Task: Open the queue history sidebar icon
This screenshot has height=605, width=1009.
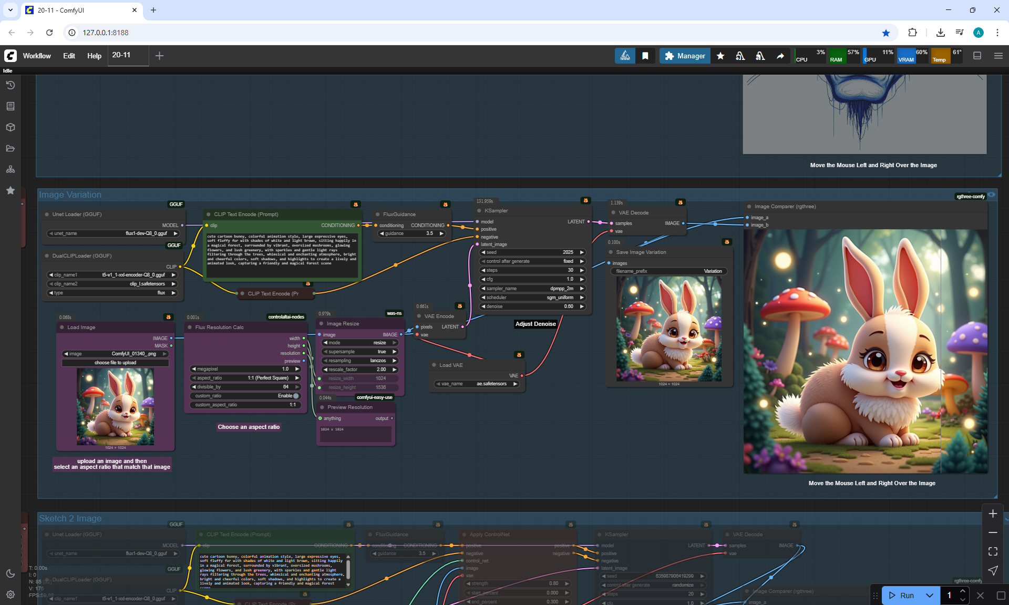Action: pyautogui.click(x=10, y=85)
